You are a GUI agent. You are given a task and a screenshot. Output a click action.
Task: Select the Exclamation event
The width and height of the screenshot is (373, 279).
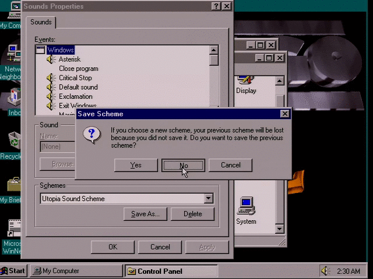tap(76, 96)
